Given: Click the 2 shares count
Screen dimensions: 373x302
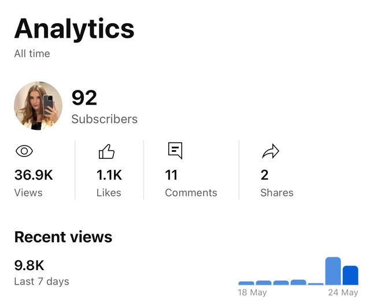Looking at the screenshot, I should [x=264, y=174].
